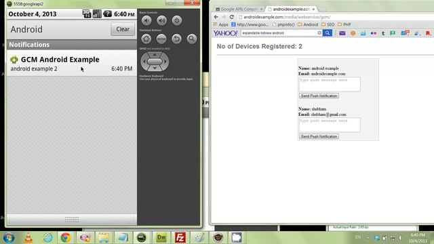Send Push Notification to shubham

(x=319, y=136)
